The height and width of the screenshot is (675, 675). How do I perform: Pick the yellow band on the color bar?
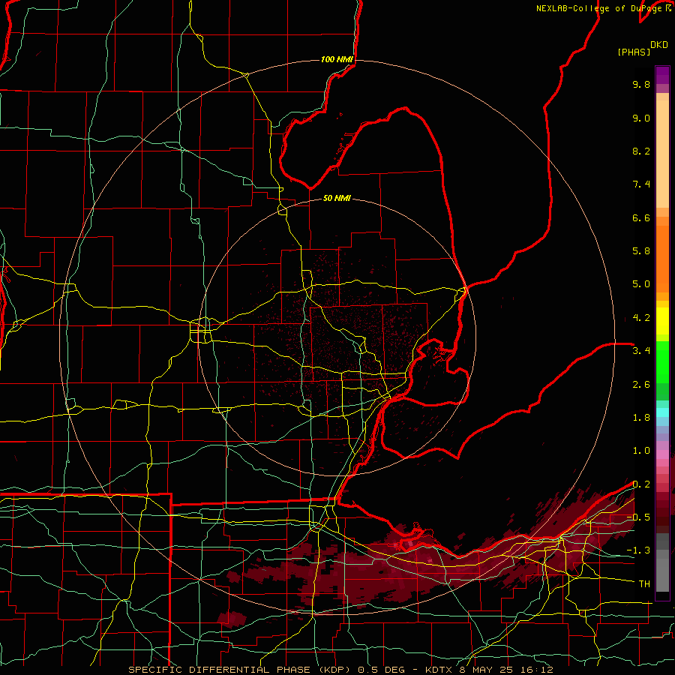point(662,321)
